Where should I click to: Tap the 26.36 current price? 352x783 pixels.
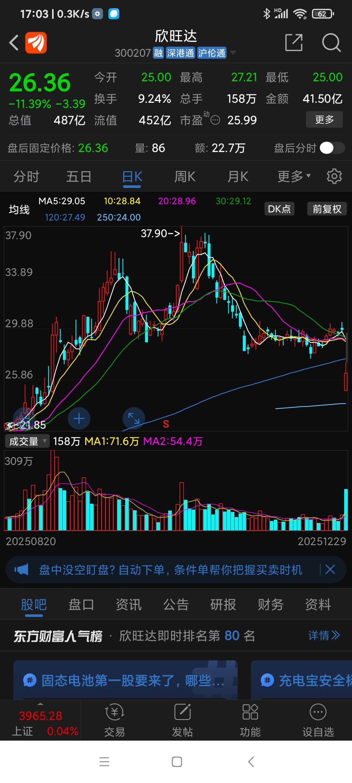pos(39,83)
